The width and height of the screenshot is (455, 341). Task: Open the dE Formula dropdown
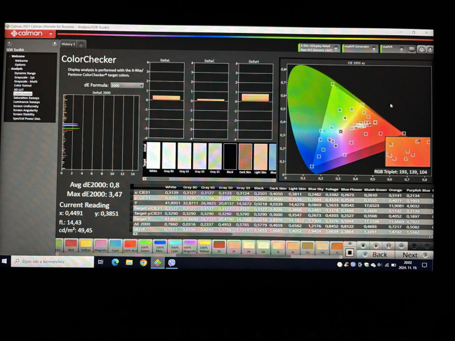(x=127, y=85)
